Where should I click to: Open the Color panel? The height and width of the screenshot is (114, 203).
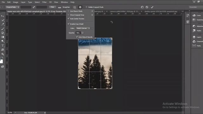[x=197, y=16]
